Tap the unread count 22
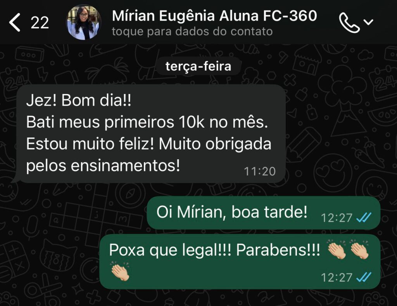Image resolution: width=397 pixels, height=306 pixels. pyautogui.click(x=40, y=23)
